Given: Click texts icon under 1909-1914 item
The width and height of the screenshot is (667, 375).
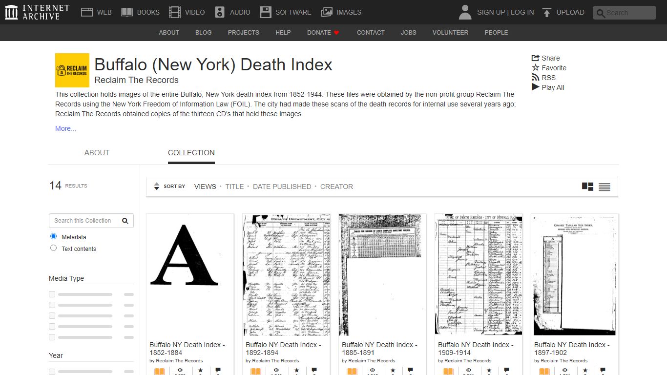Looking at the screenshot, I should pyautogui.click(x=448, y=372).
